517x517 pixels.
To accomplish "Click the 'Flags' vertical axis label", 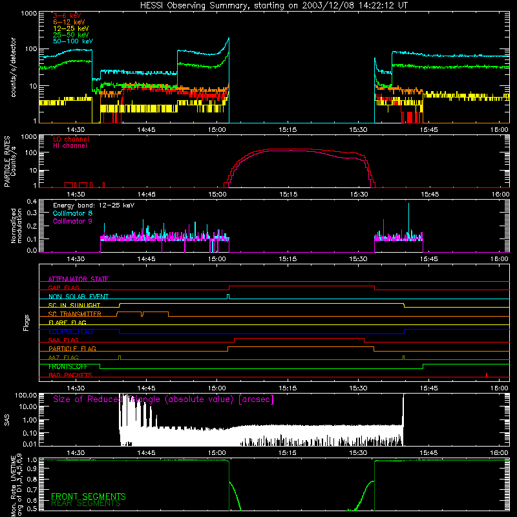I will (26, 322).
